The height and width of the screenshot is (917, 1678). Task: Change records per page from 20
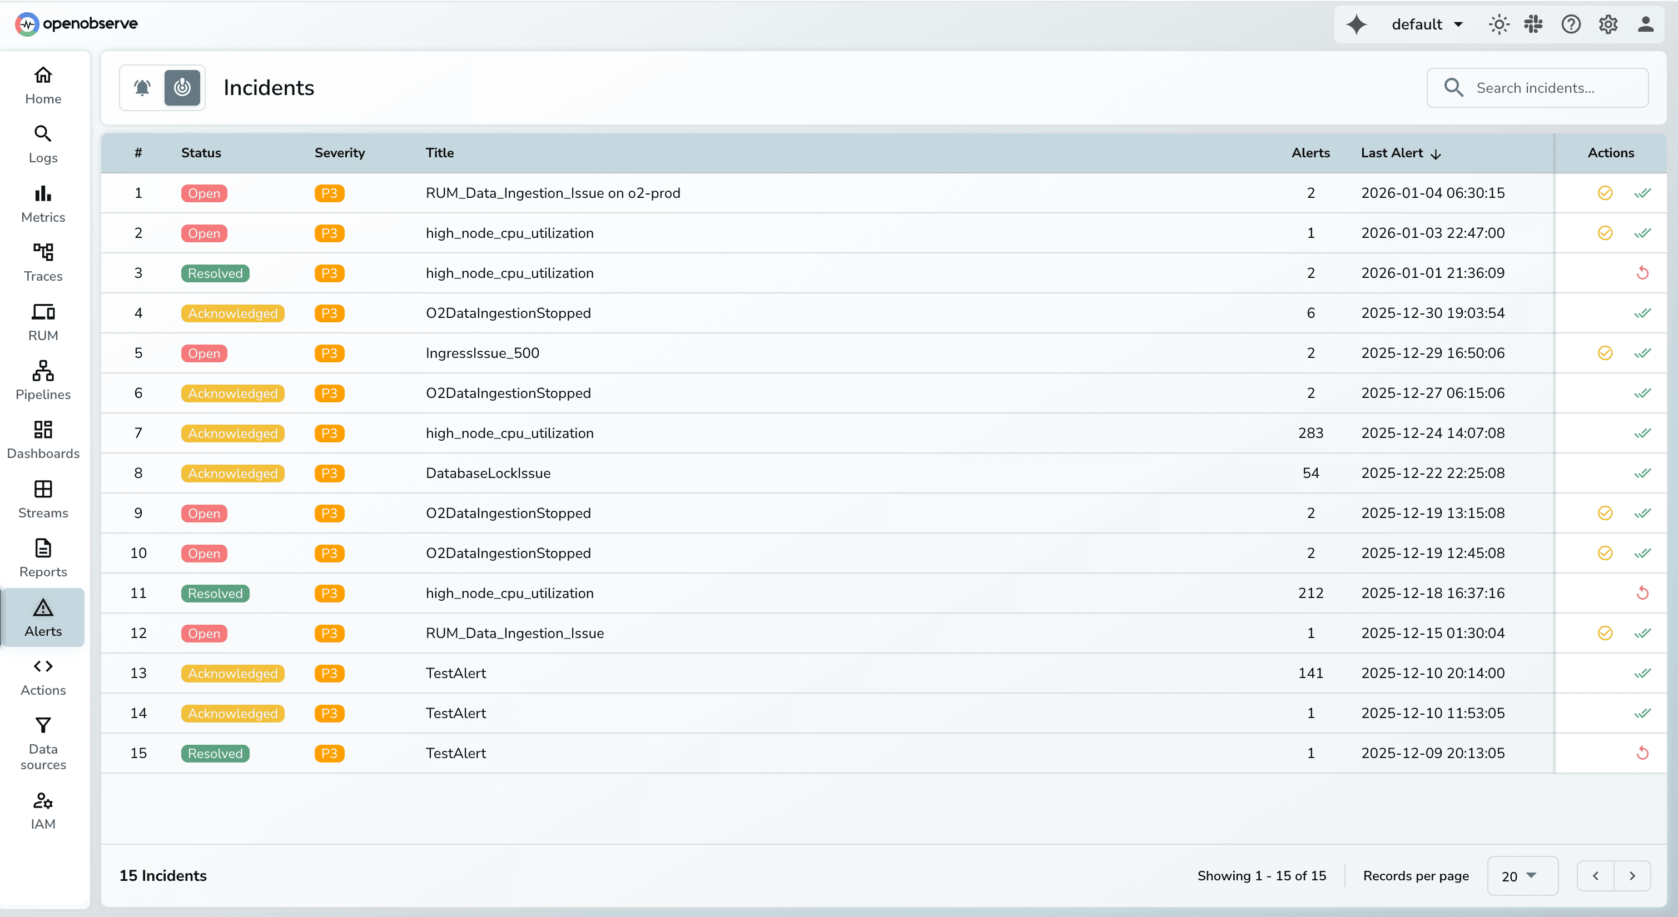click(x=1522, y=876)
